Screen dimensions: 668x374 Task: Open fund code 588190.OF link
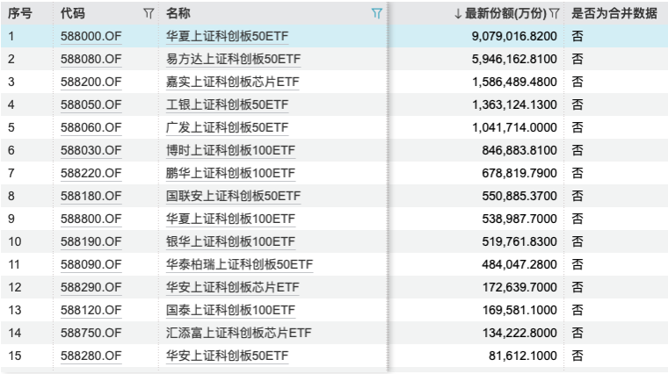point(91,241)
